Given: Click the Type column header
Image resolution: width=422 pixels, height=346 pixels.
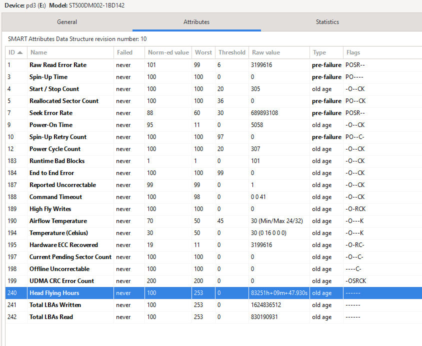Looking at the screenshot, I should [x=319, y=52].
